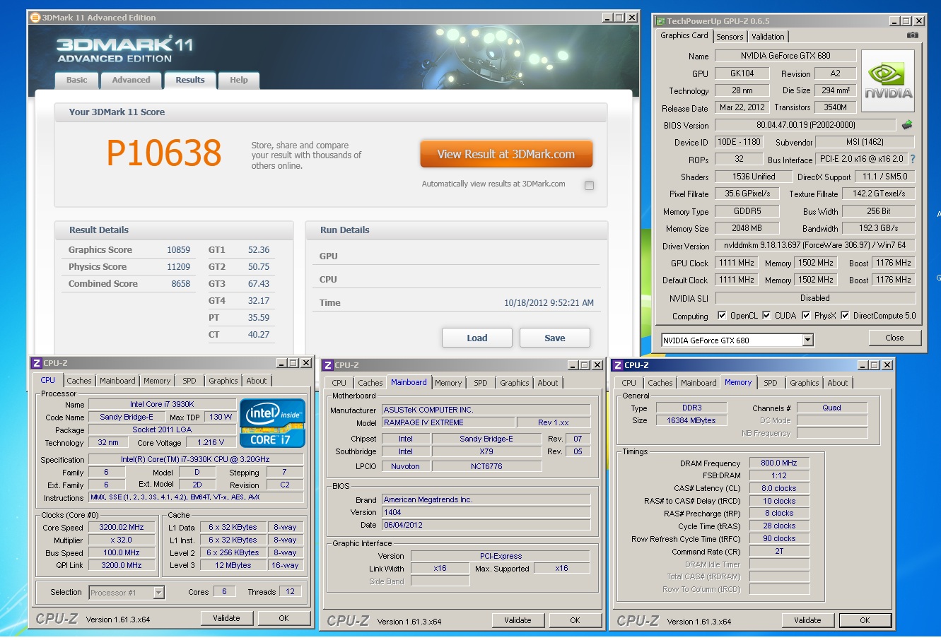Click the Memory Size 16384 MBytes field
The width and height of the screenshot is (941, 640).
(691, 420)
